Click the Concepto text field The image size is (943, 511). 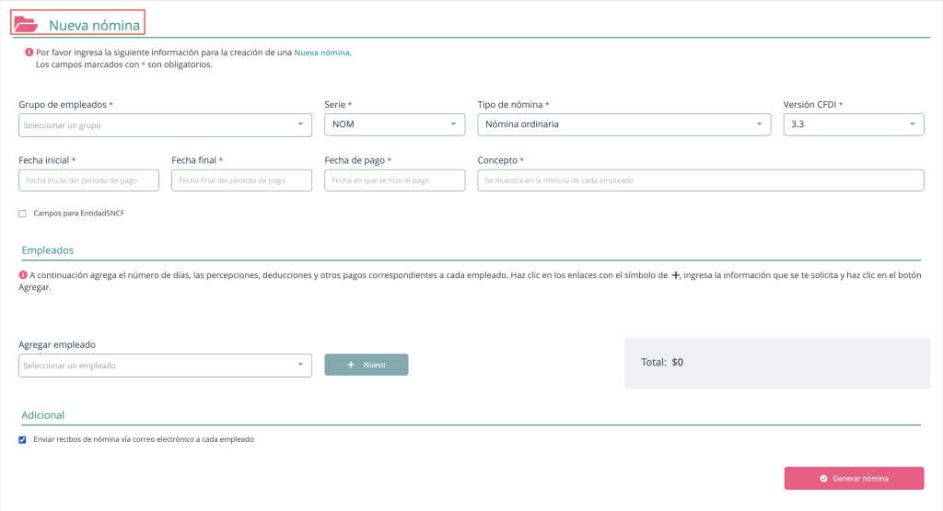700,180
